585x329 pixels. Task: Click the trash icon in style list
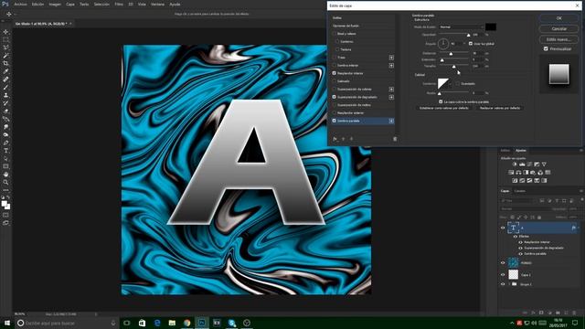tap(395, 139)
